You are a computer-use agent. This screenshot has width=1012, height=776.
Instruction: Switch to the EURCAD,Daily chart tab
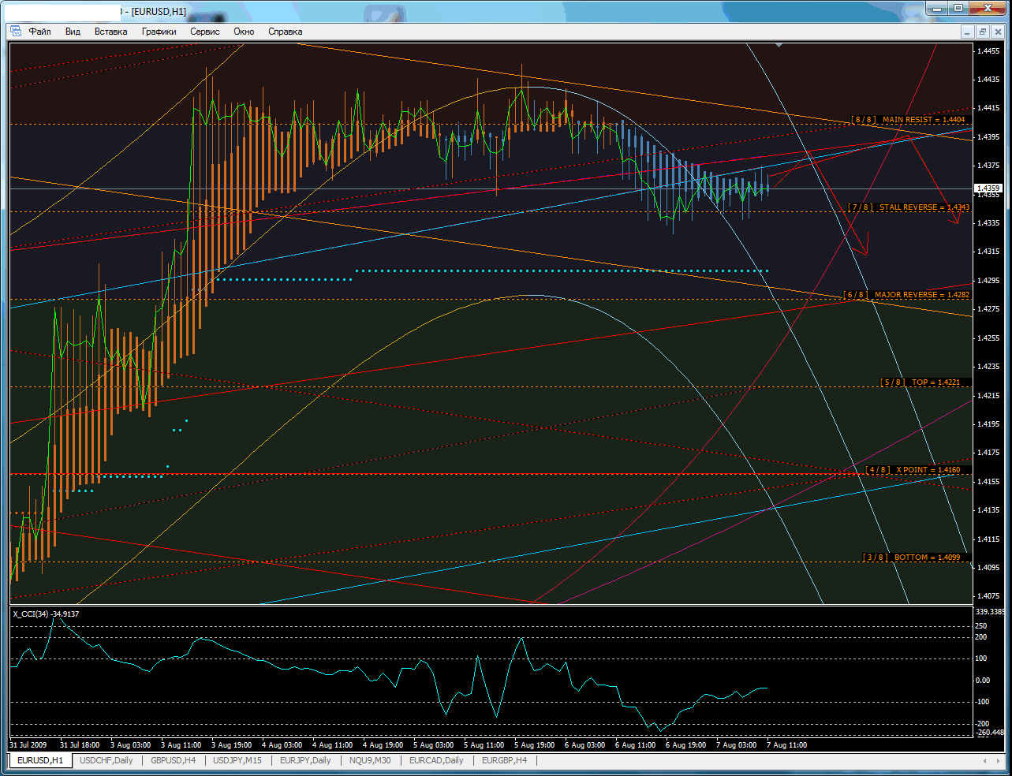[x=436, y=760]
